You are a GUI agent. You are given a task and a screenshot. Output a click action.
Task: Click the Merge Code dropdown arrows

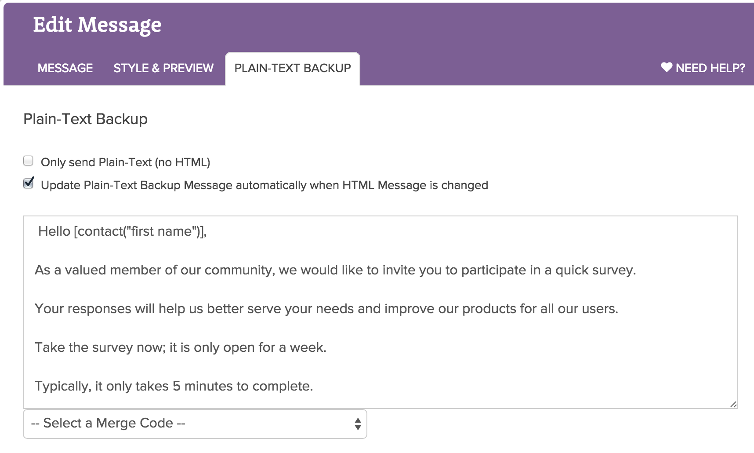(x=358, y=424)
